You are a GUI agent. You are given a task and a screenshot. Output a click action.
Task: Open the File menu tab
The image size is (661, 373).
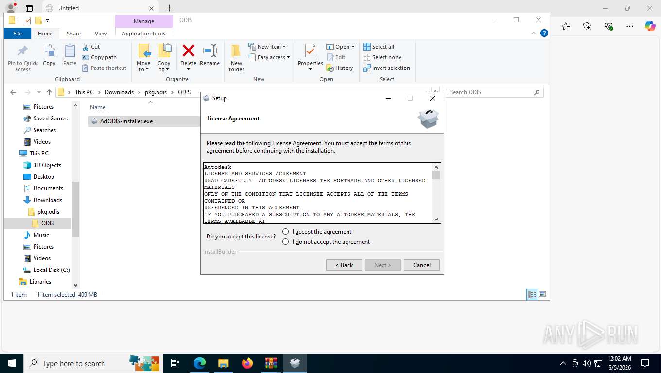pyautogui.click(x=17, y=34)
